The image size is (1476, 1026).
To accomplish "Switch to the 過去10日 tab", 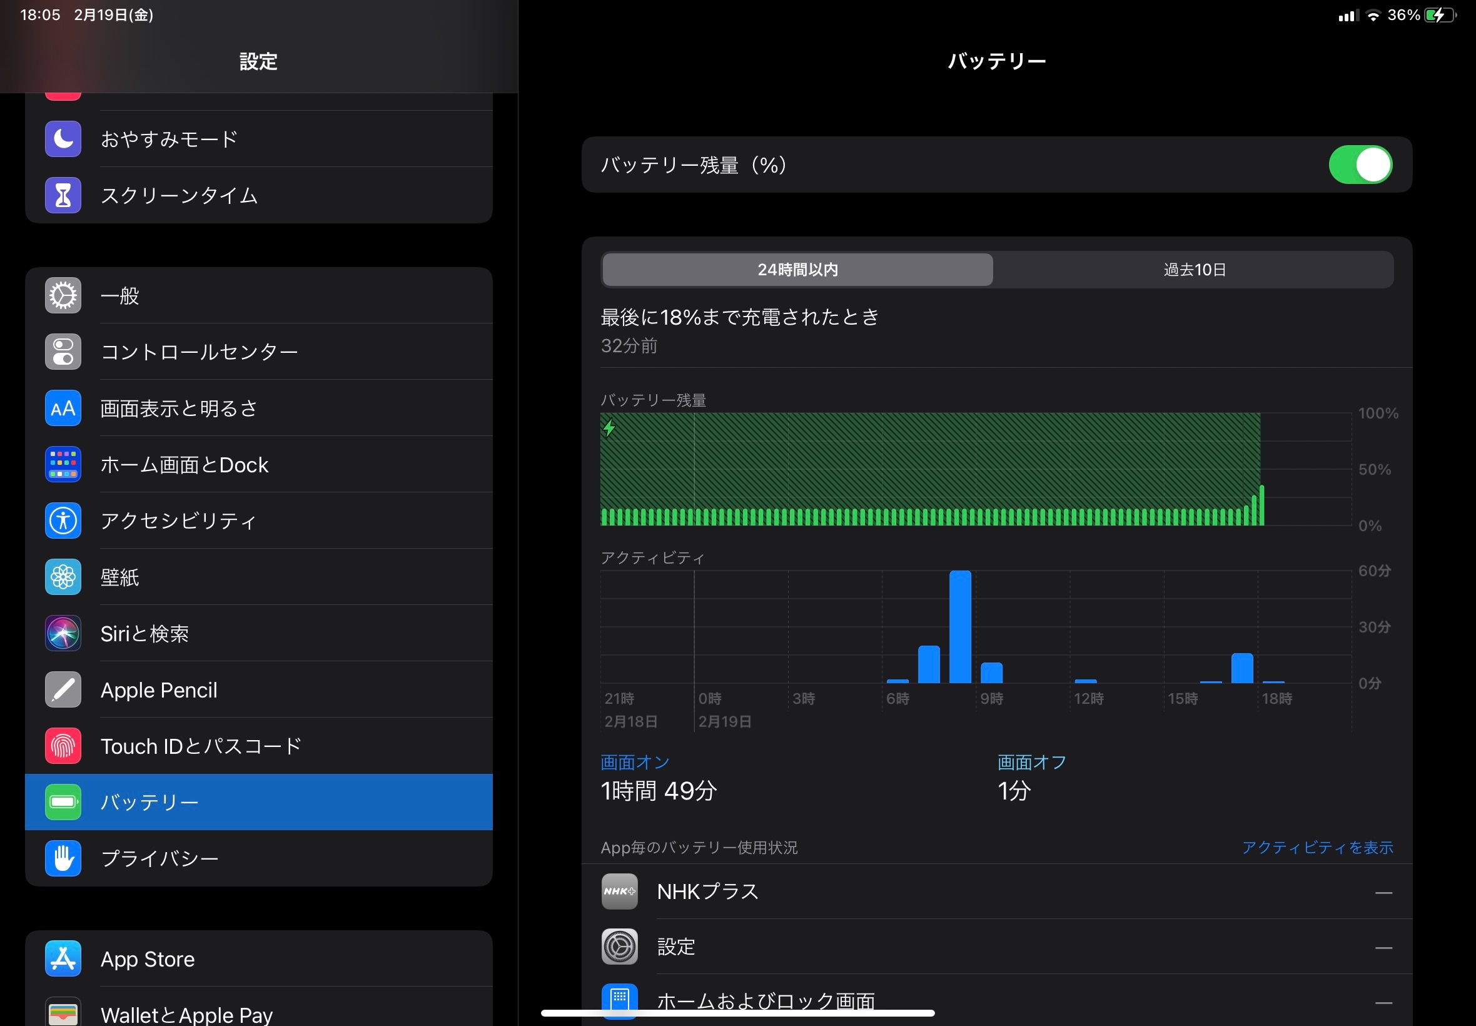I will coord(1194,270).
